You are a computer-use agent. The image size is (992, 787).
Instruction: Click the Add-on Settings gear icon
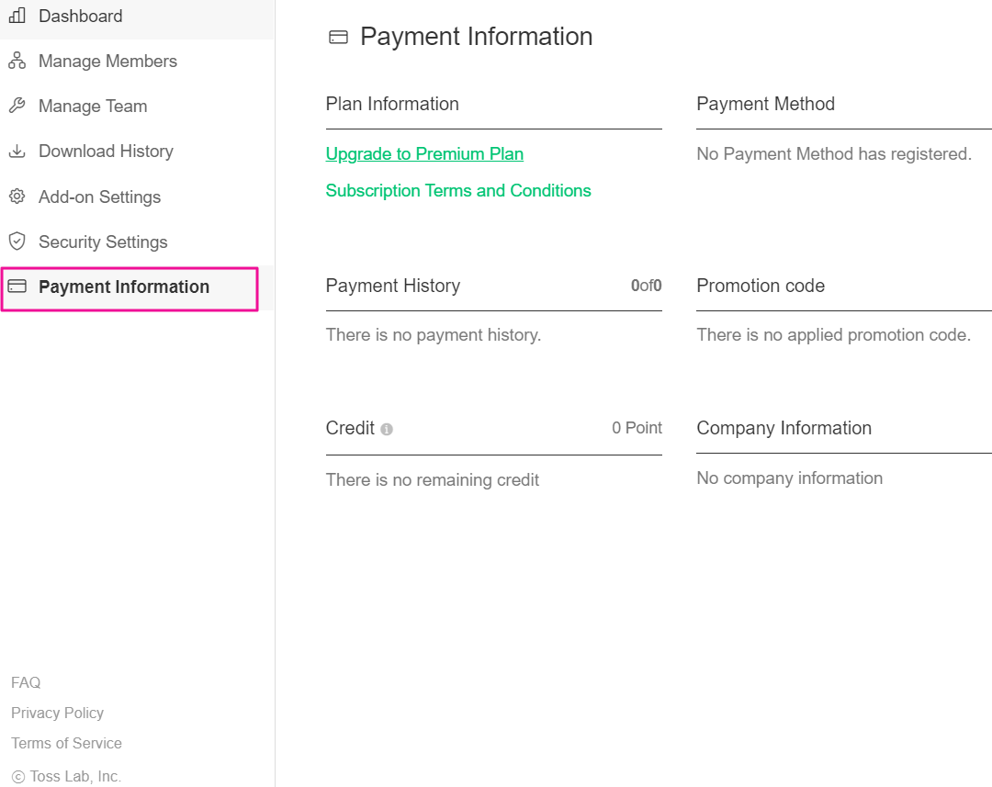(x=17, y=197)
